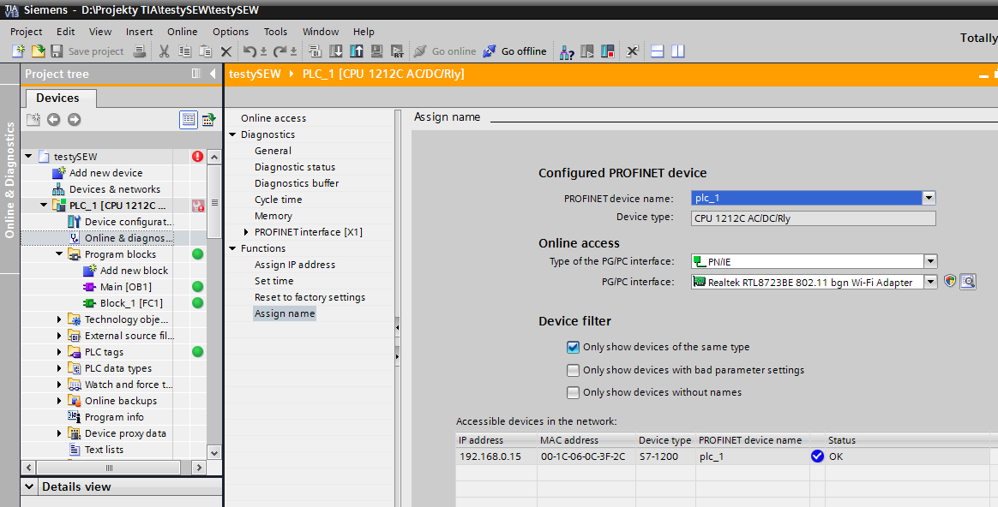Expand the Technology objects folder
998x507 pixels.
click(x=59, y=319)
